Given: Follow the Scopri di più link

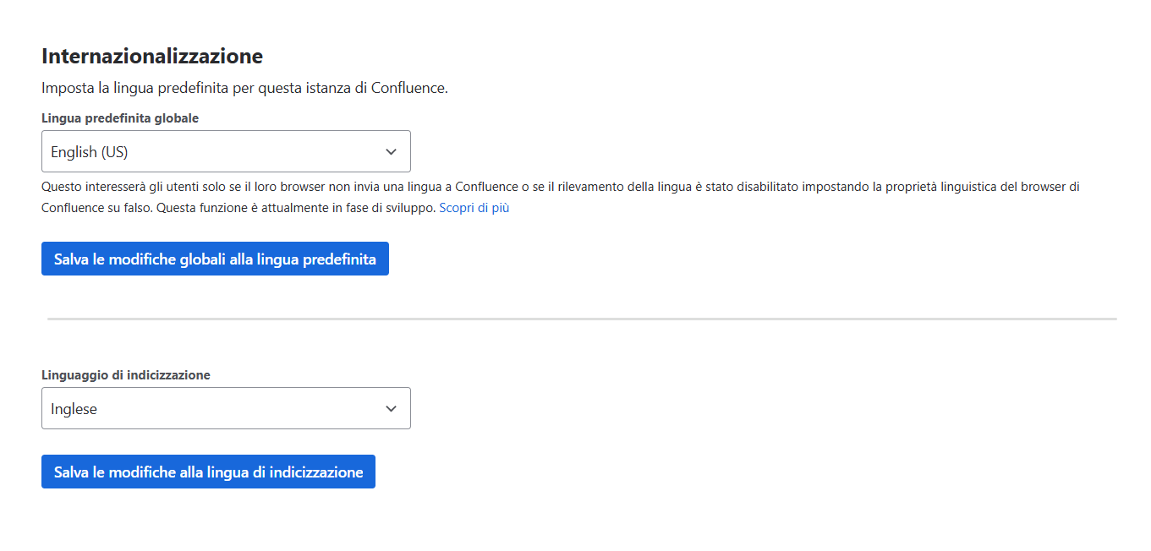Looking at the screenshot, I should (x=474, y=207).
